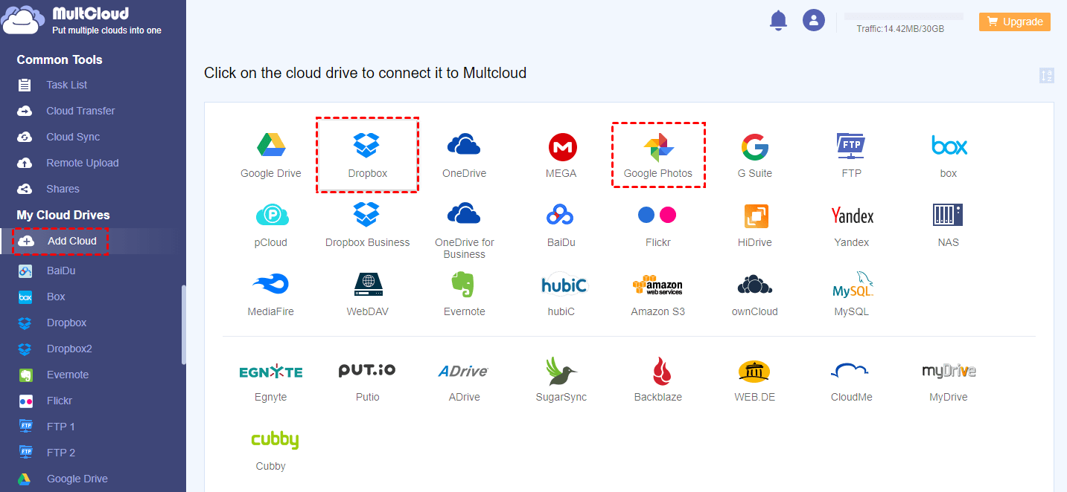This screenshot has height=492, width=1067.
Task: Choose ADrive cloud icon
Action: point(463,371)
